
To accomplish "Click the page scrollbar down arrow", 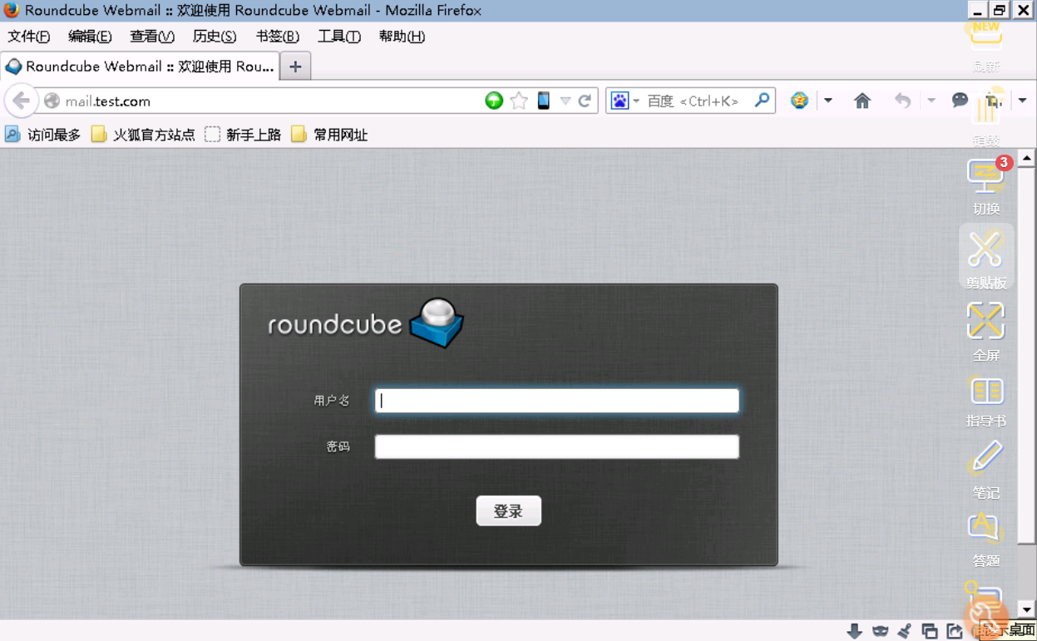I will (1028, 610).
